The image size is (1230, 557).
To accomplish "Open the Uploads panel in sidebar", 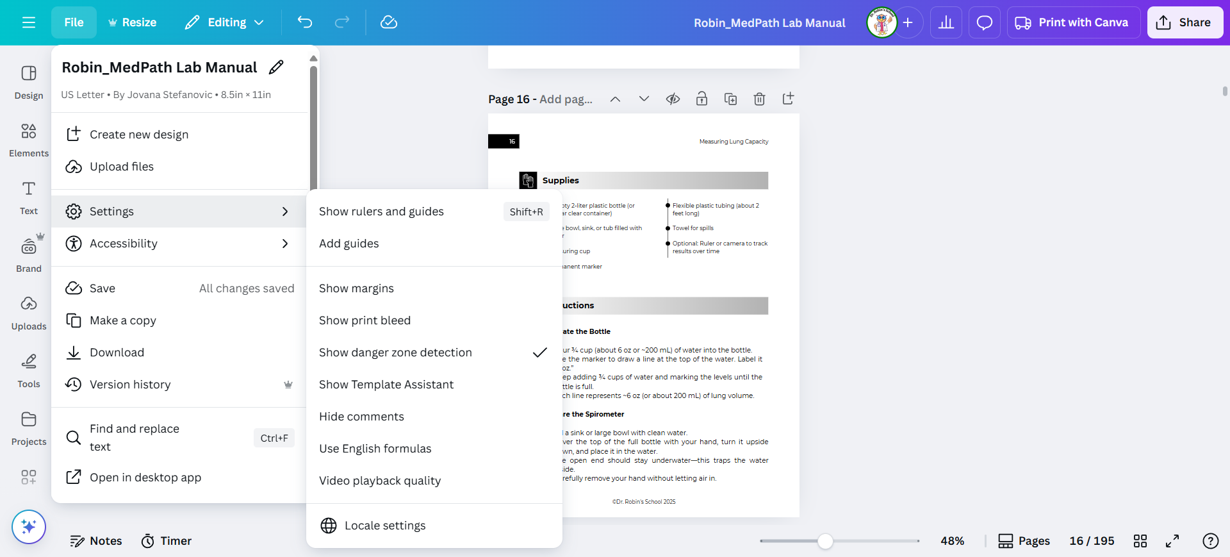I will pos(29,313).
